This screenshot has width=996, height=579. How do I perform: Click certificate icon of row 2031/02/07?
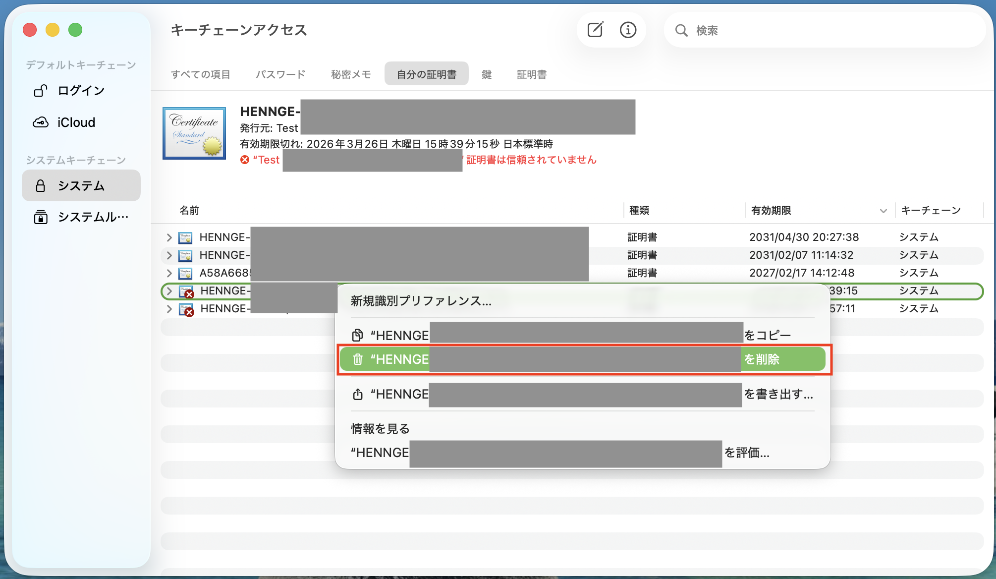pyautogui.click(x=185, y=255)
